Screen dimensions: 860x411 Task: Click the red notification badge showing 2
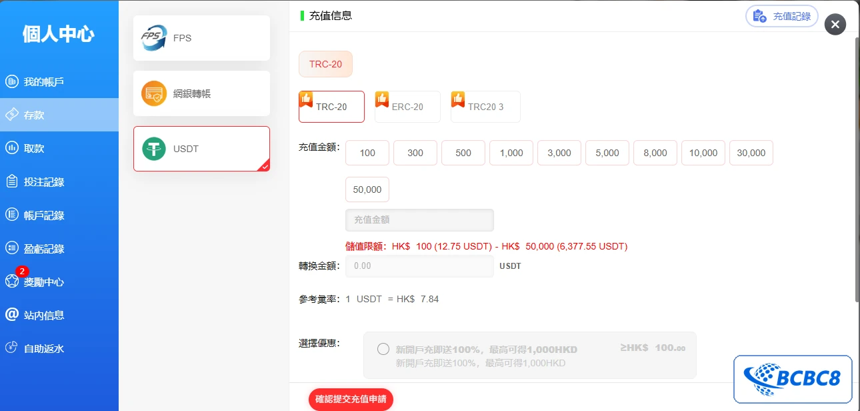coord(22,272)
